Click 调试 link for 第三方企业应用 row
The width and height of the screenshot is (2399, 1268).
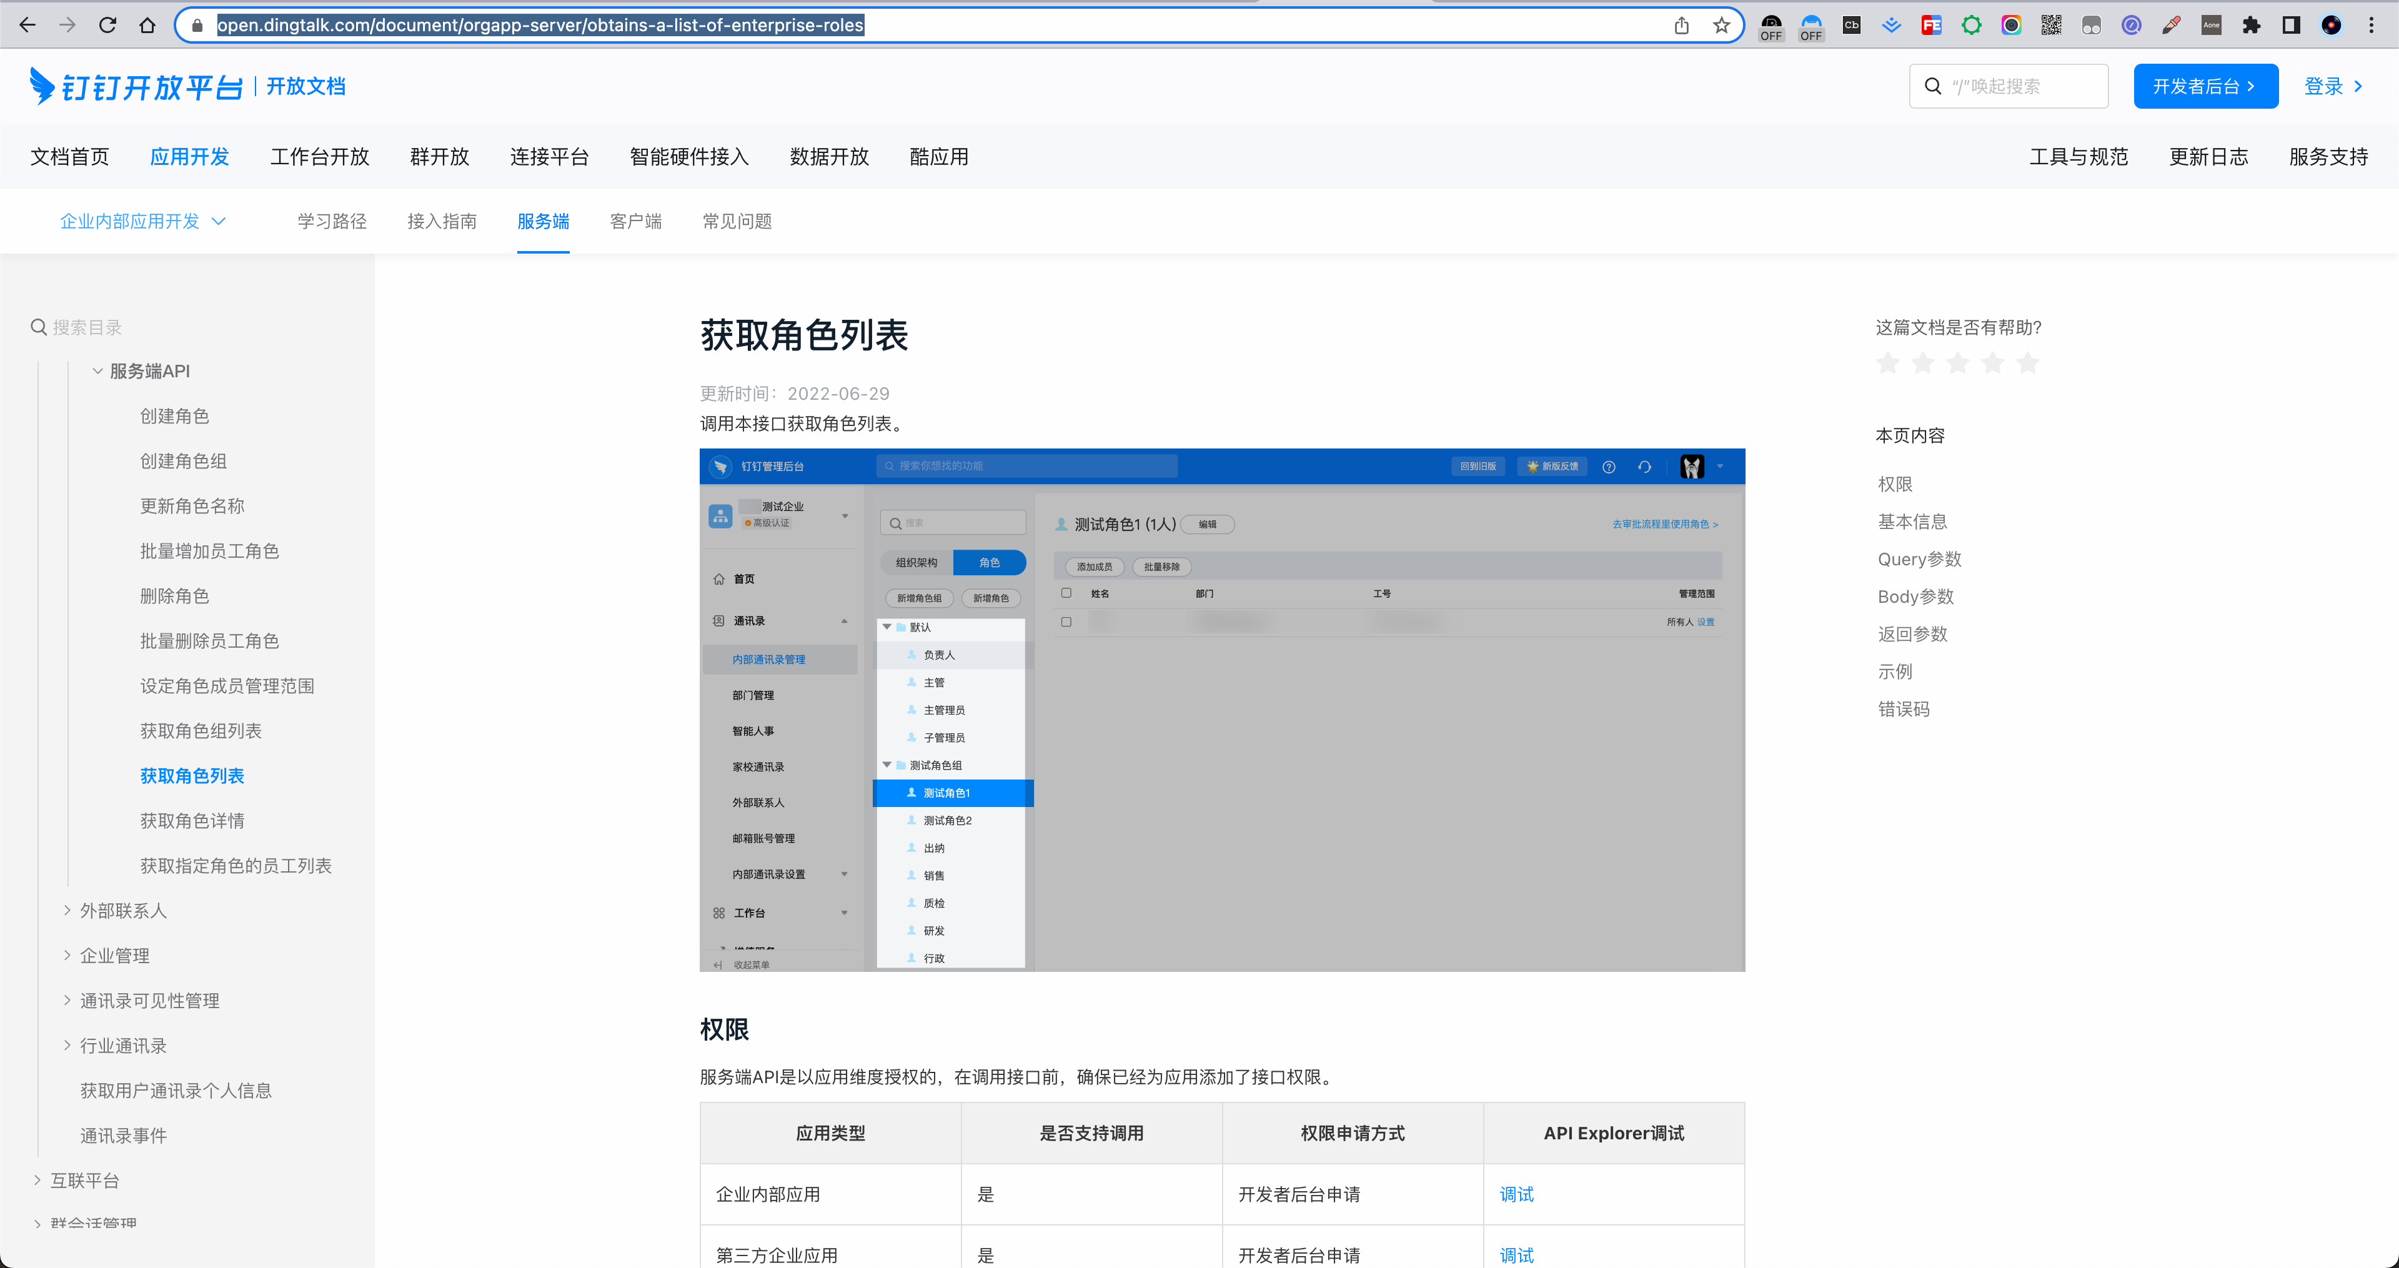click(x=1516, y=1255)
